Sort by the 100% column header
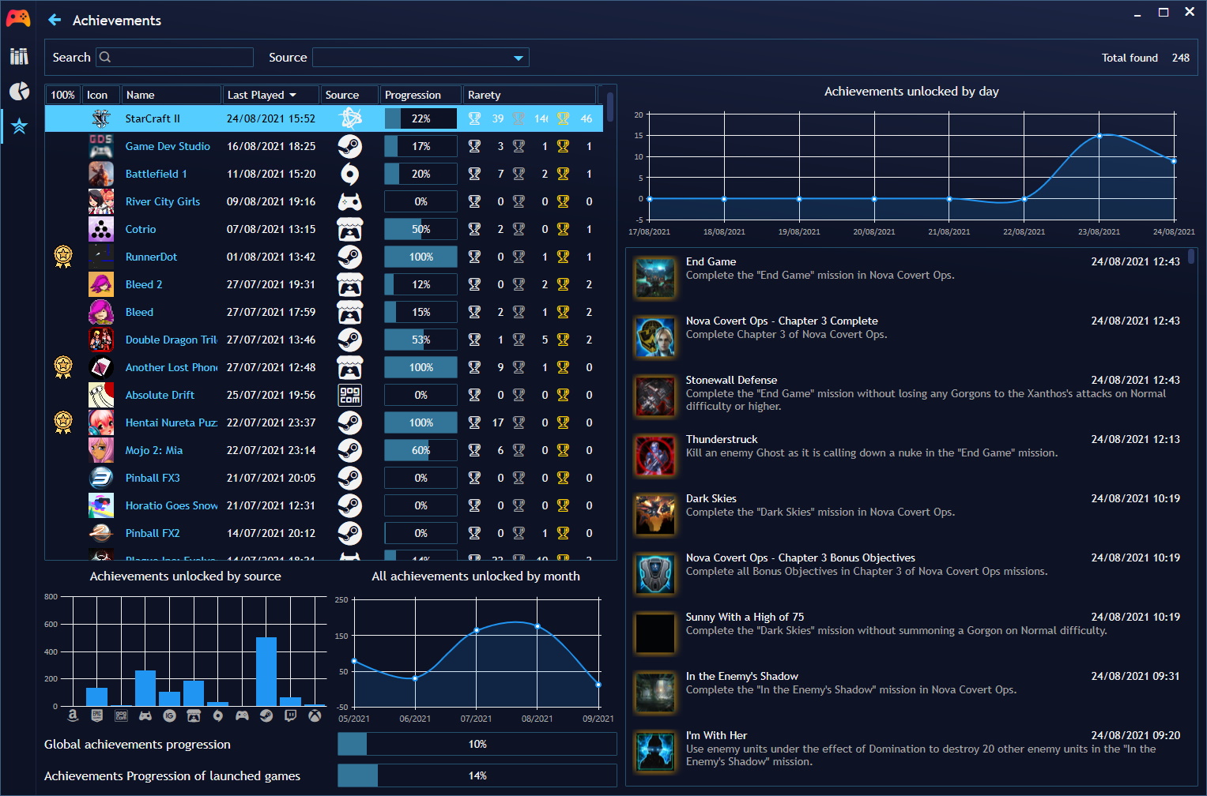Screen dimensions: 1207x796 (x=62, y=95)
